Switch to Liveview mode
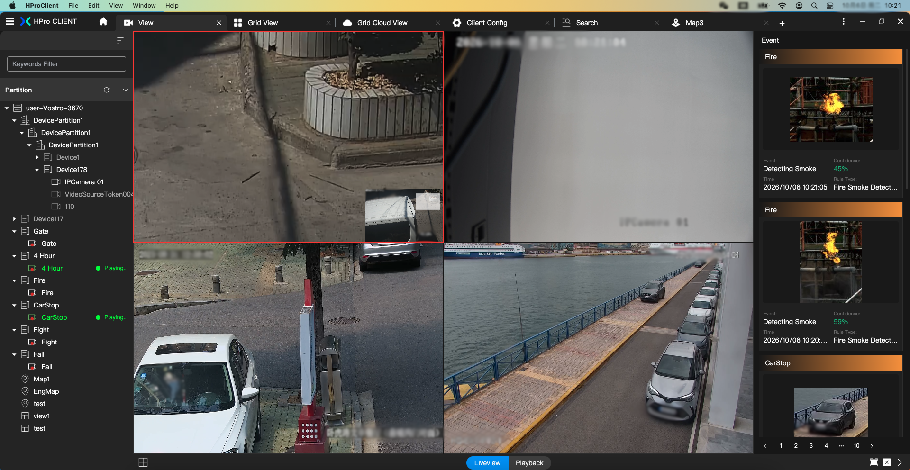 [x=487, y=463]
